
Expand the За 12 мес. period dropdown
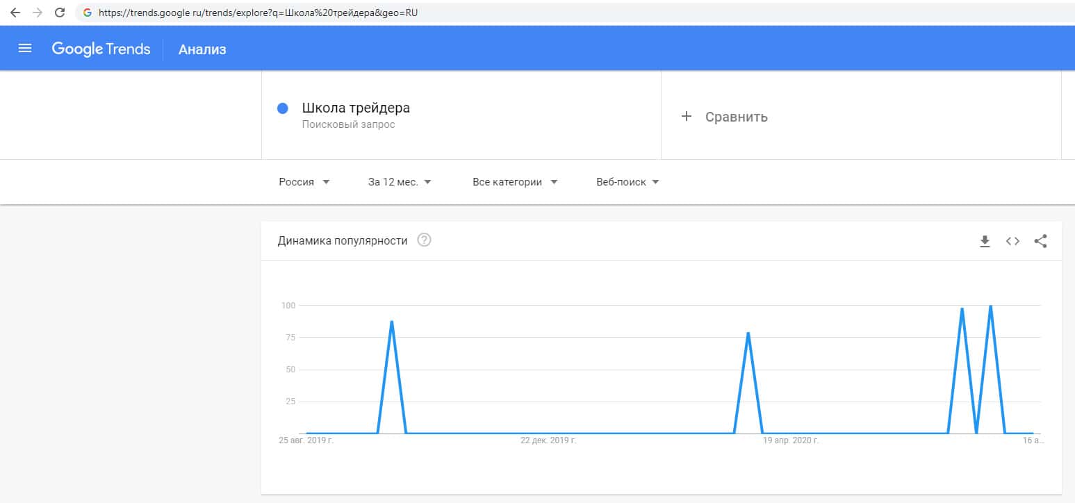pos(400,182)
